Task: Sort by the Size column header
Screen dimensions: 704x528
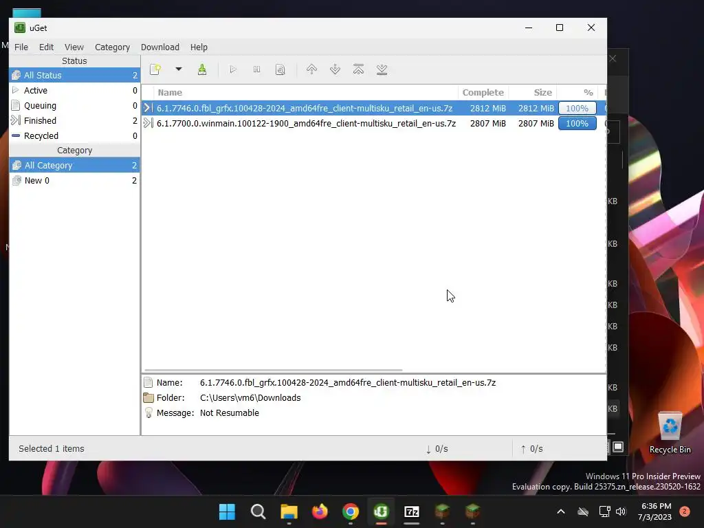Action: [533, 93]
